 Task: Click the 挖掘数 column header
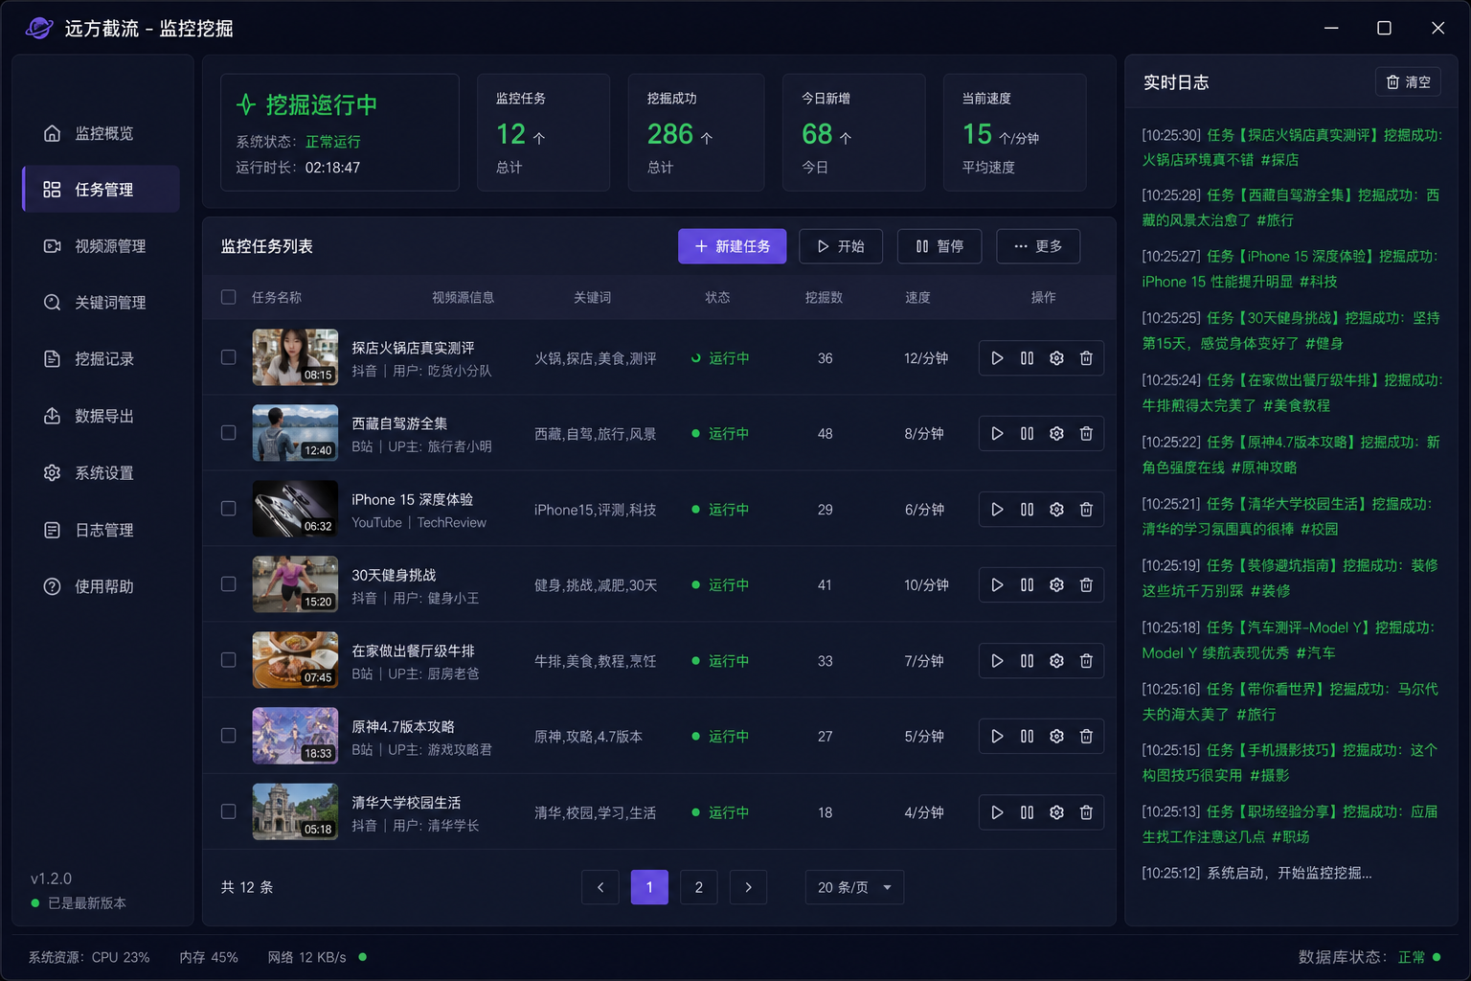pyautogui.click(x=824, y=298)
